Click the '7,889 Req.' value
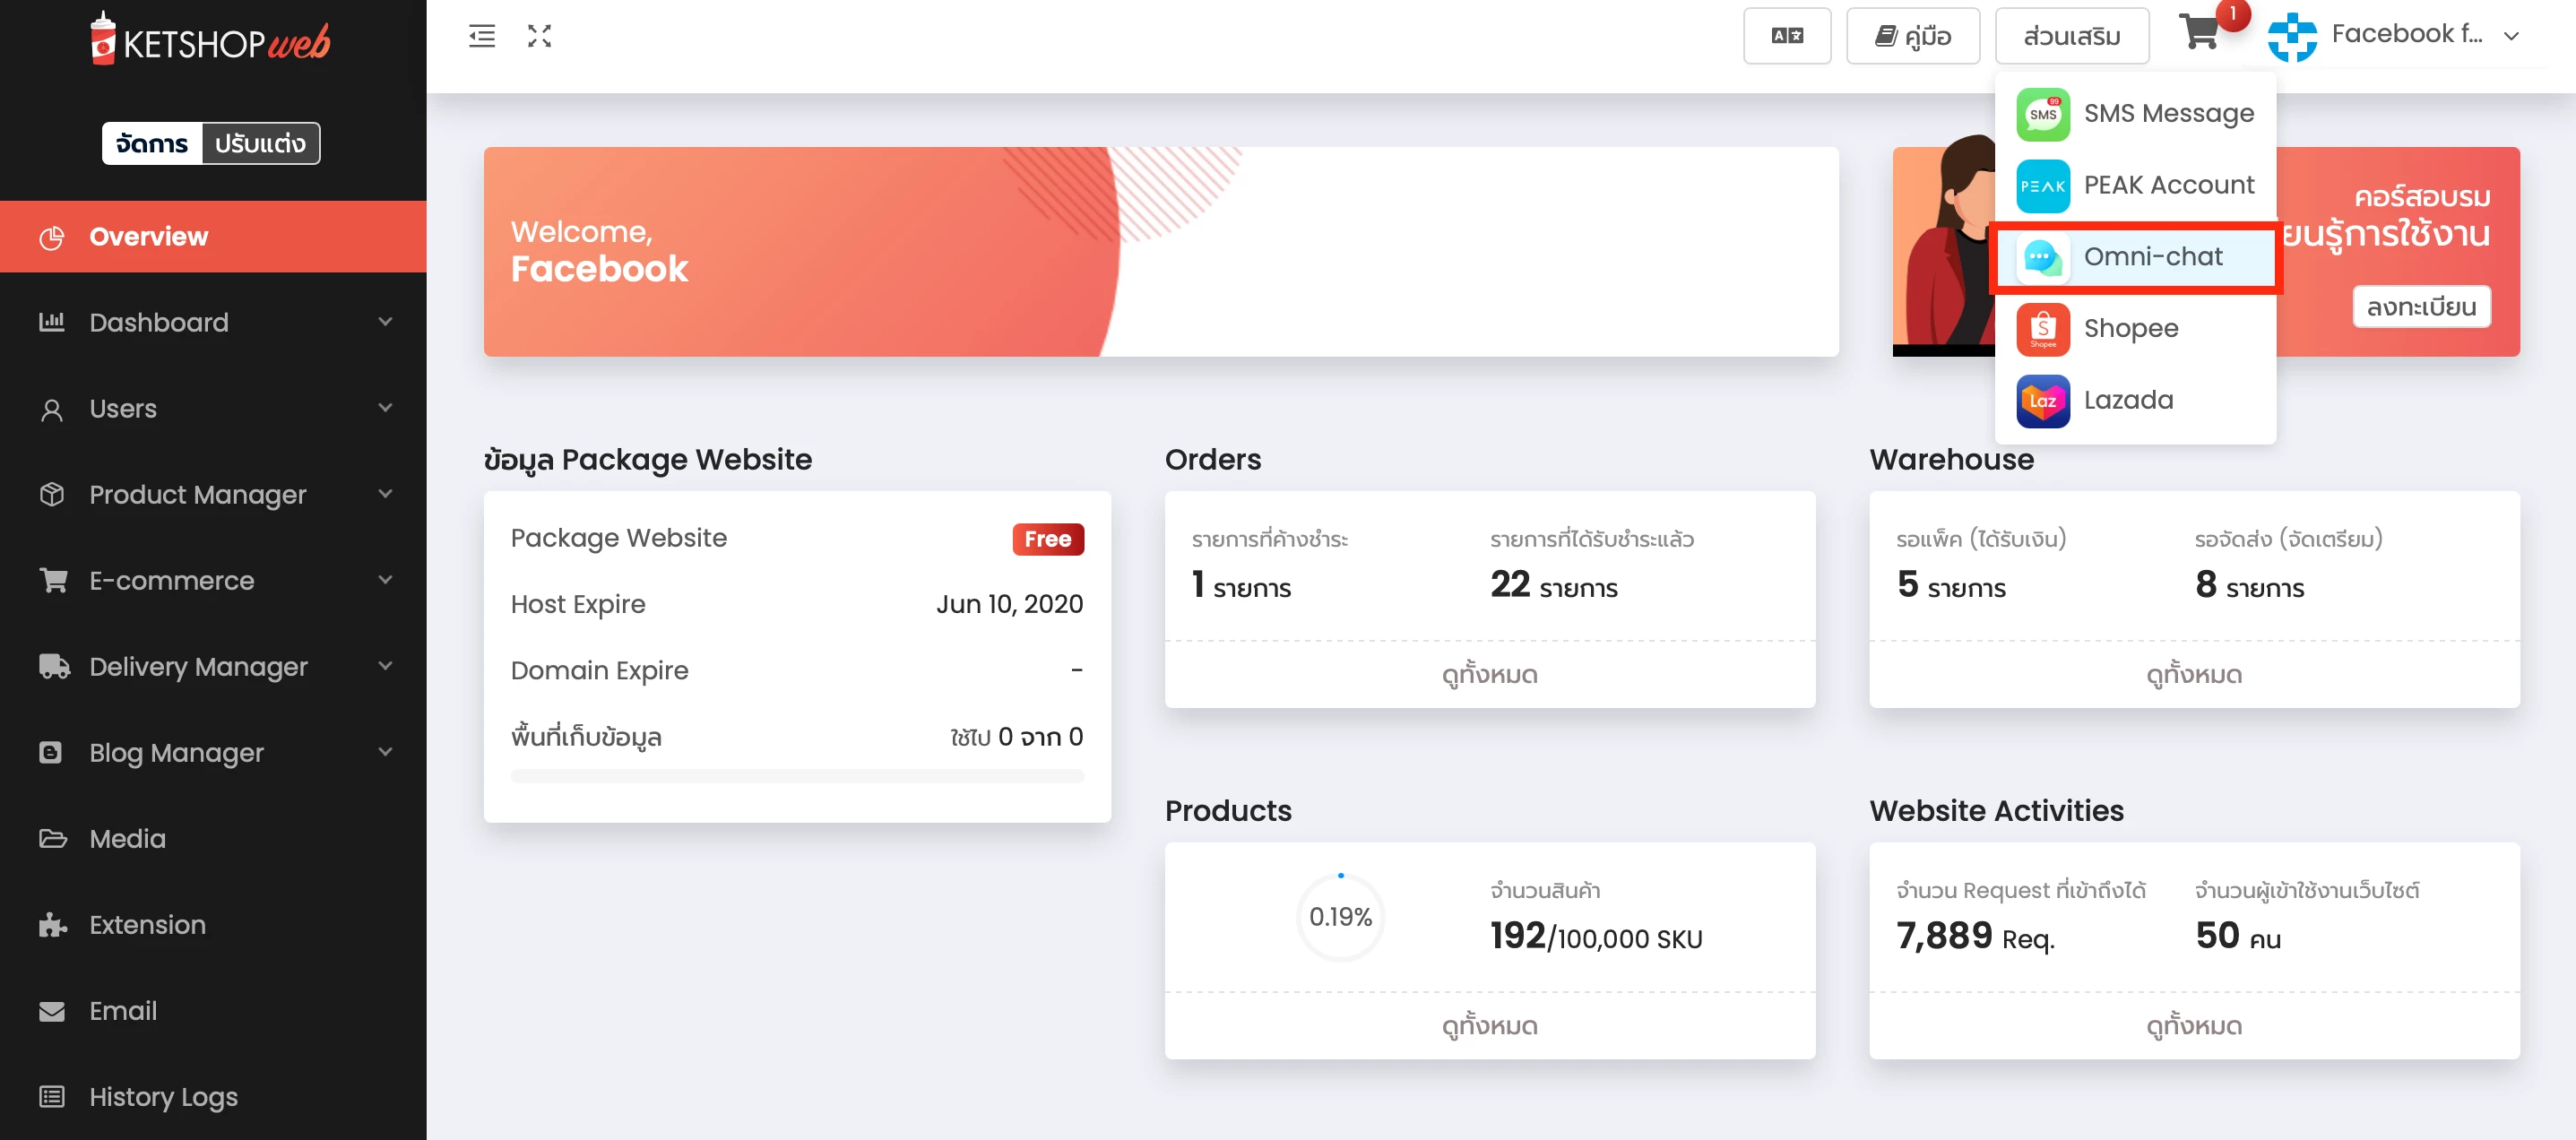2576x1140 pixels. pos(1975,936)
